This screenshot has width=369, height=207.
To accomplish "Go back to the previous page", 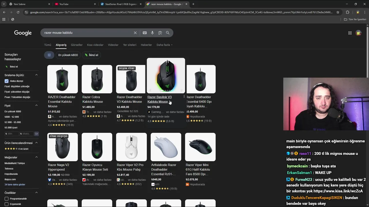I will pyautogui.click(x=4, y=12).
